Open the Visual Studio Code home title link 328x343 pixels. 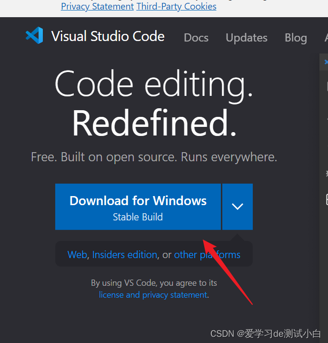point(108,36)
